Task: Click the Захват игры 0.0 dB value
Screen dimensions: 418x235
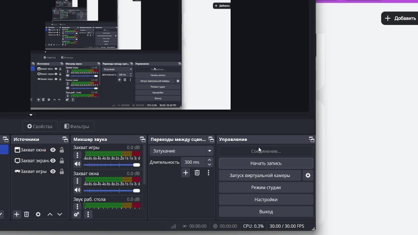Action: click(133, 148)
